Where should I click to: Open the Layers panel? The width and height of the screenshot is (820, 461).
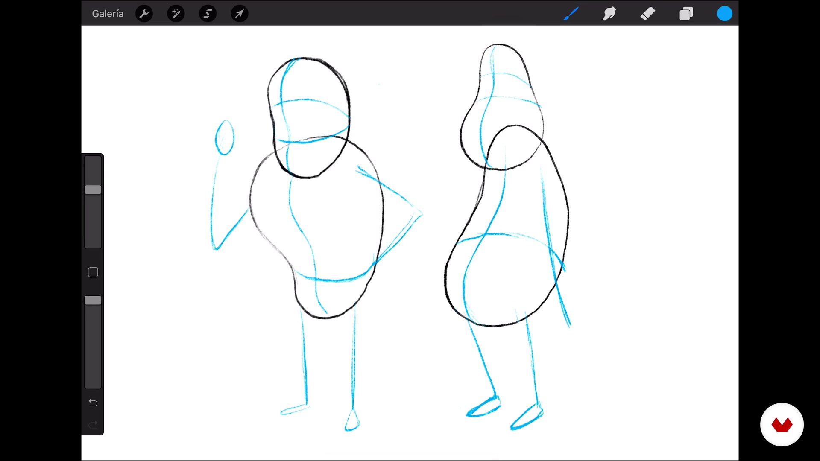point(686,14)
